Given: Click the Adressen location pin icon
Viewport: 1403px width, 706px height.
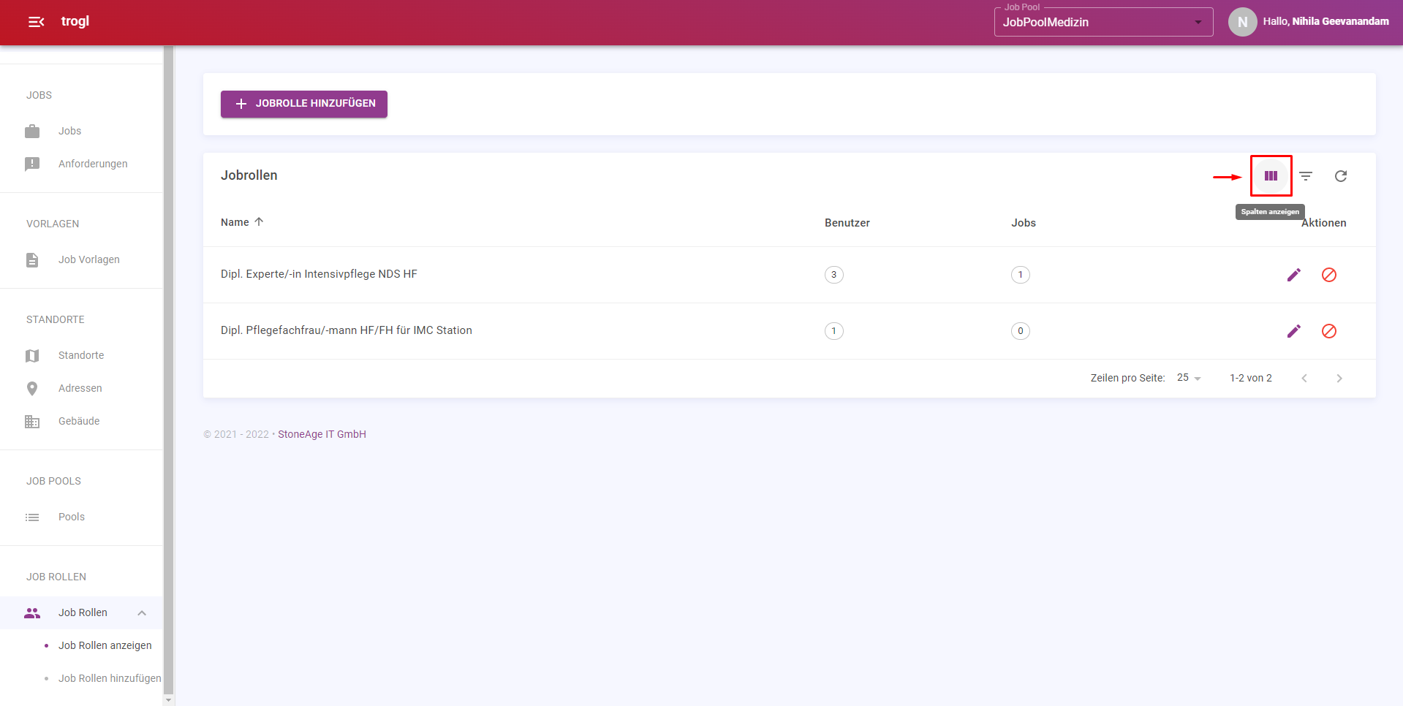Looking at the screenshot, I should pos(32,389).
